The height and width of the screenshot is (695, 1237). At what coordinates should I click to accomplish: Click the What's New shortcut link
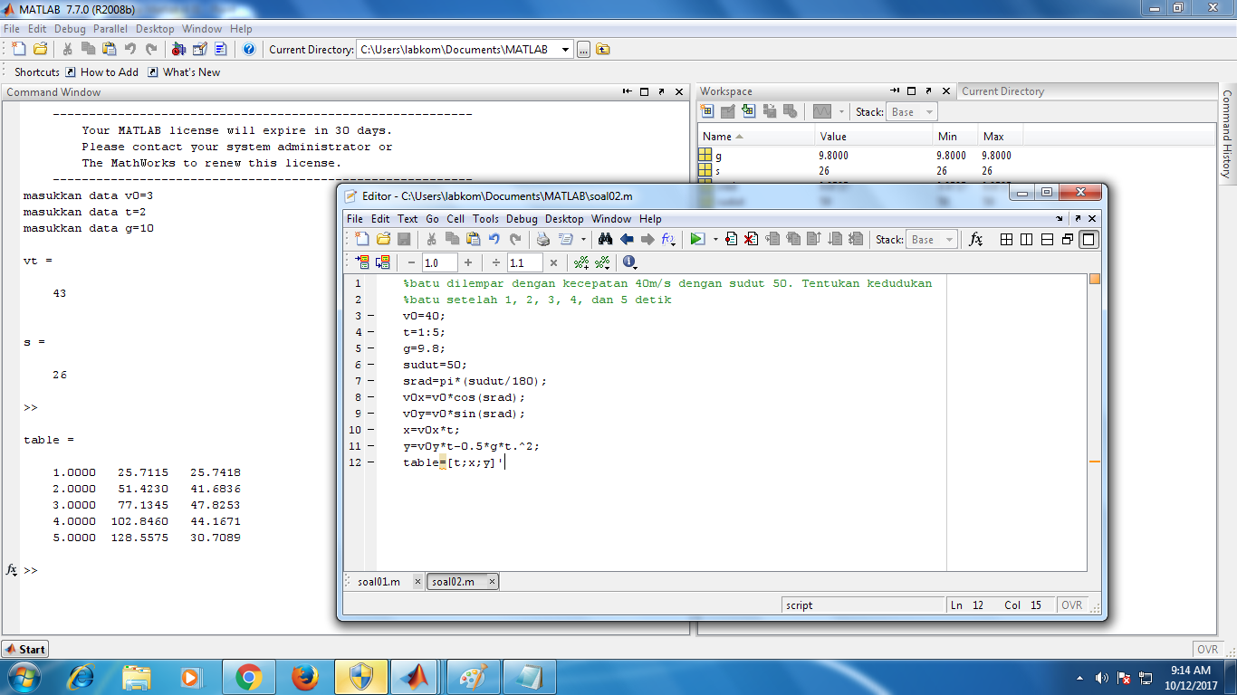[184, 72]
